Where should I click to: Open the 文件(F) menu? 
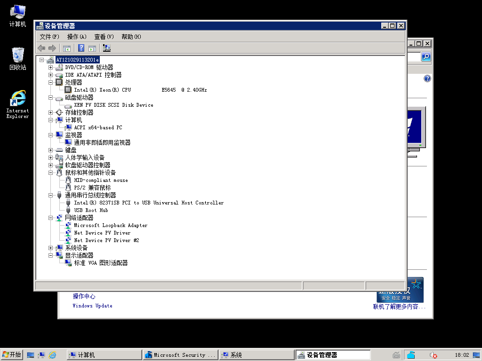point(49,37)
